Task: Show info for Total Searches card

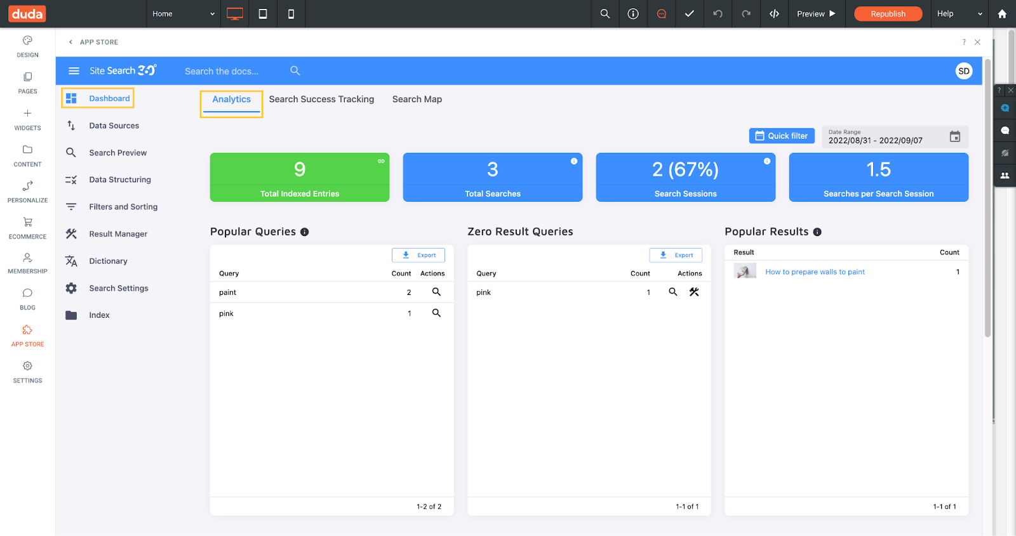Action: (x=574, y=161)
